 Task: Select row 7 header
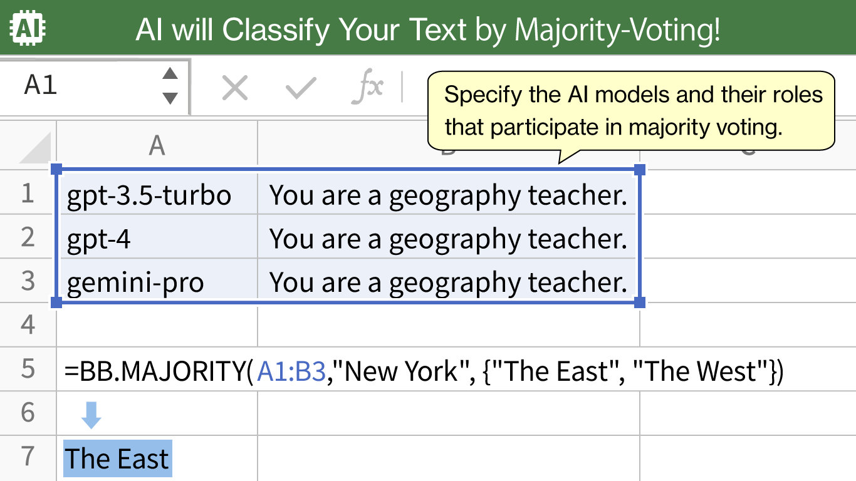(28, 457)
